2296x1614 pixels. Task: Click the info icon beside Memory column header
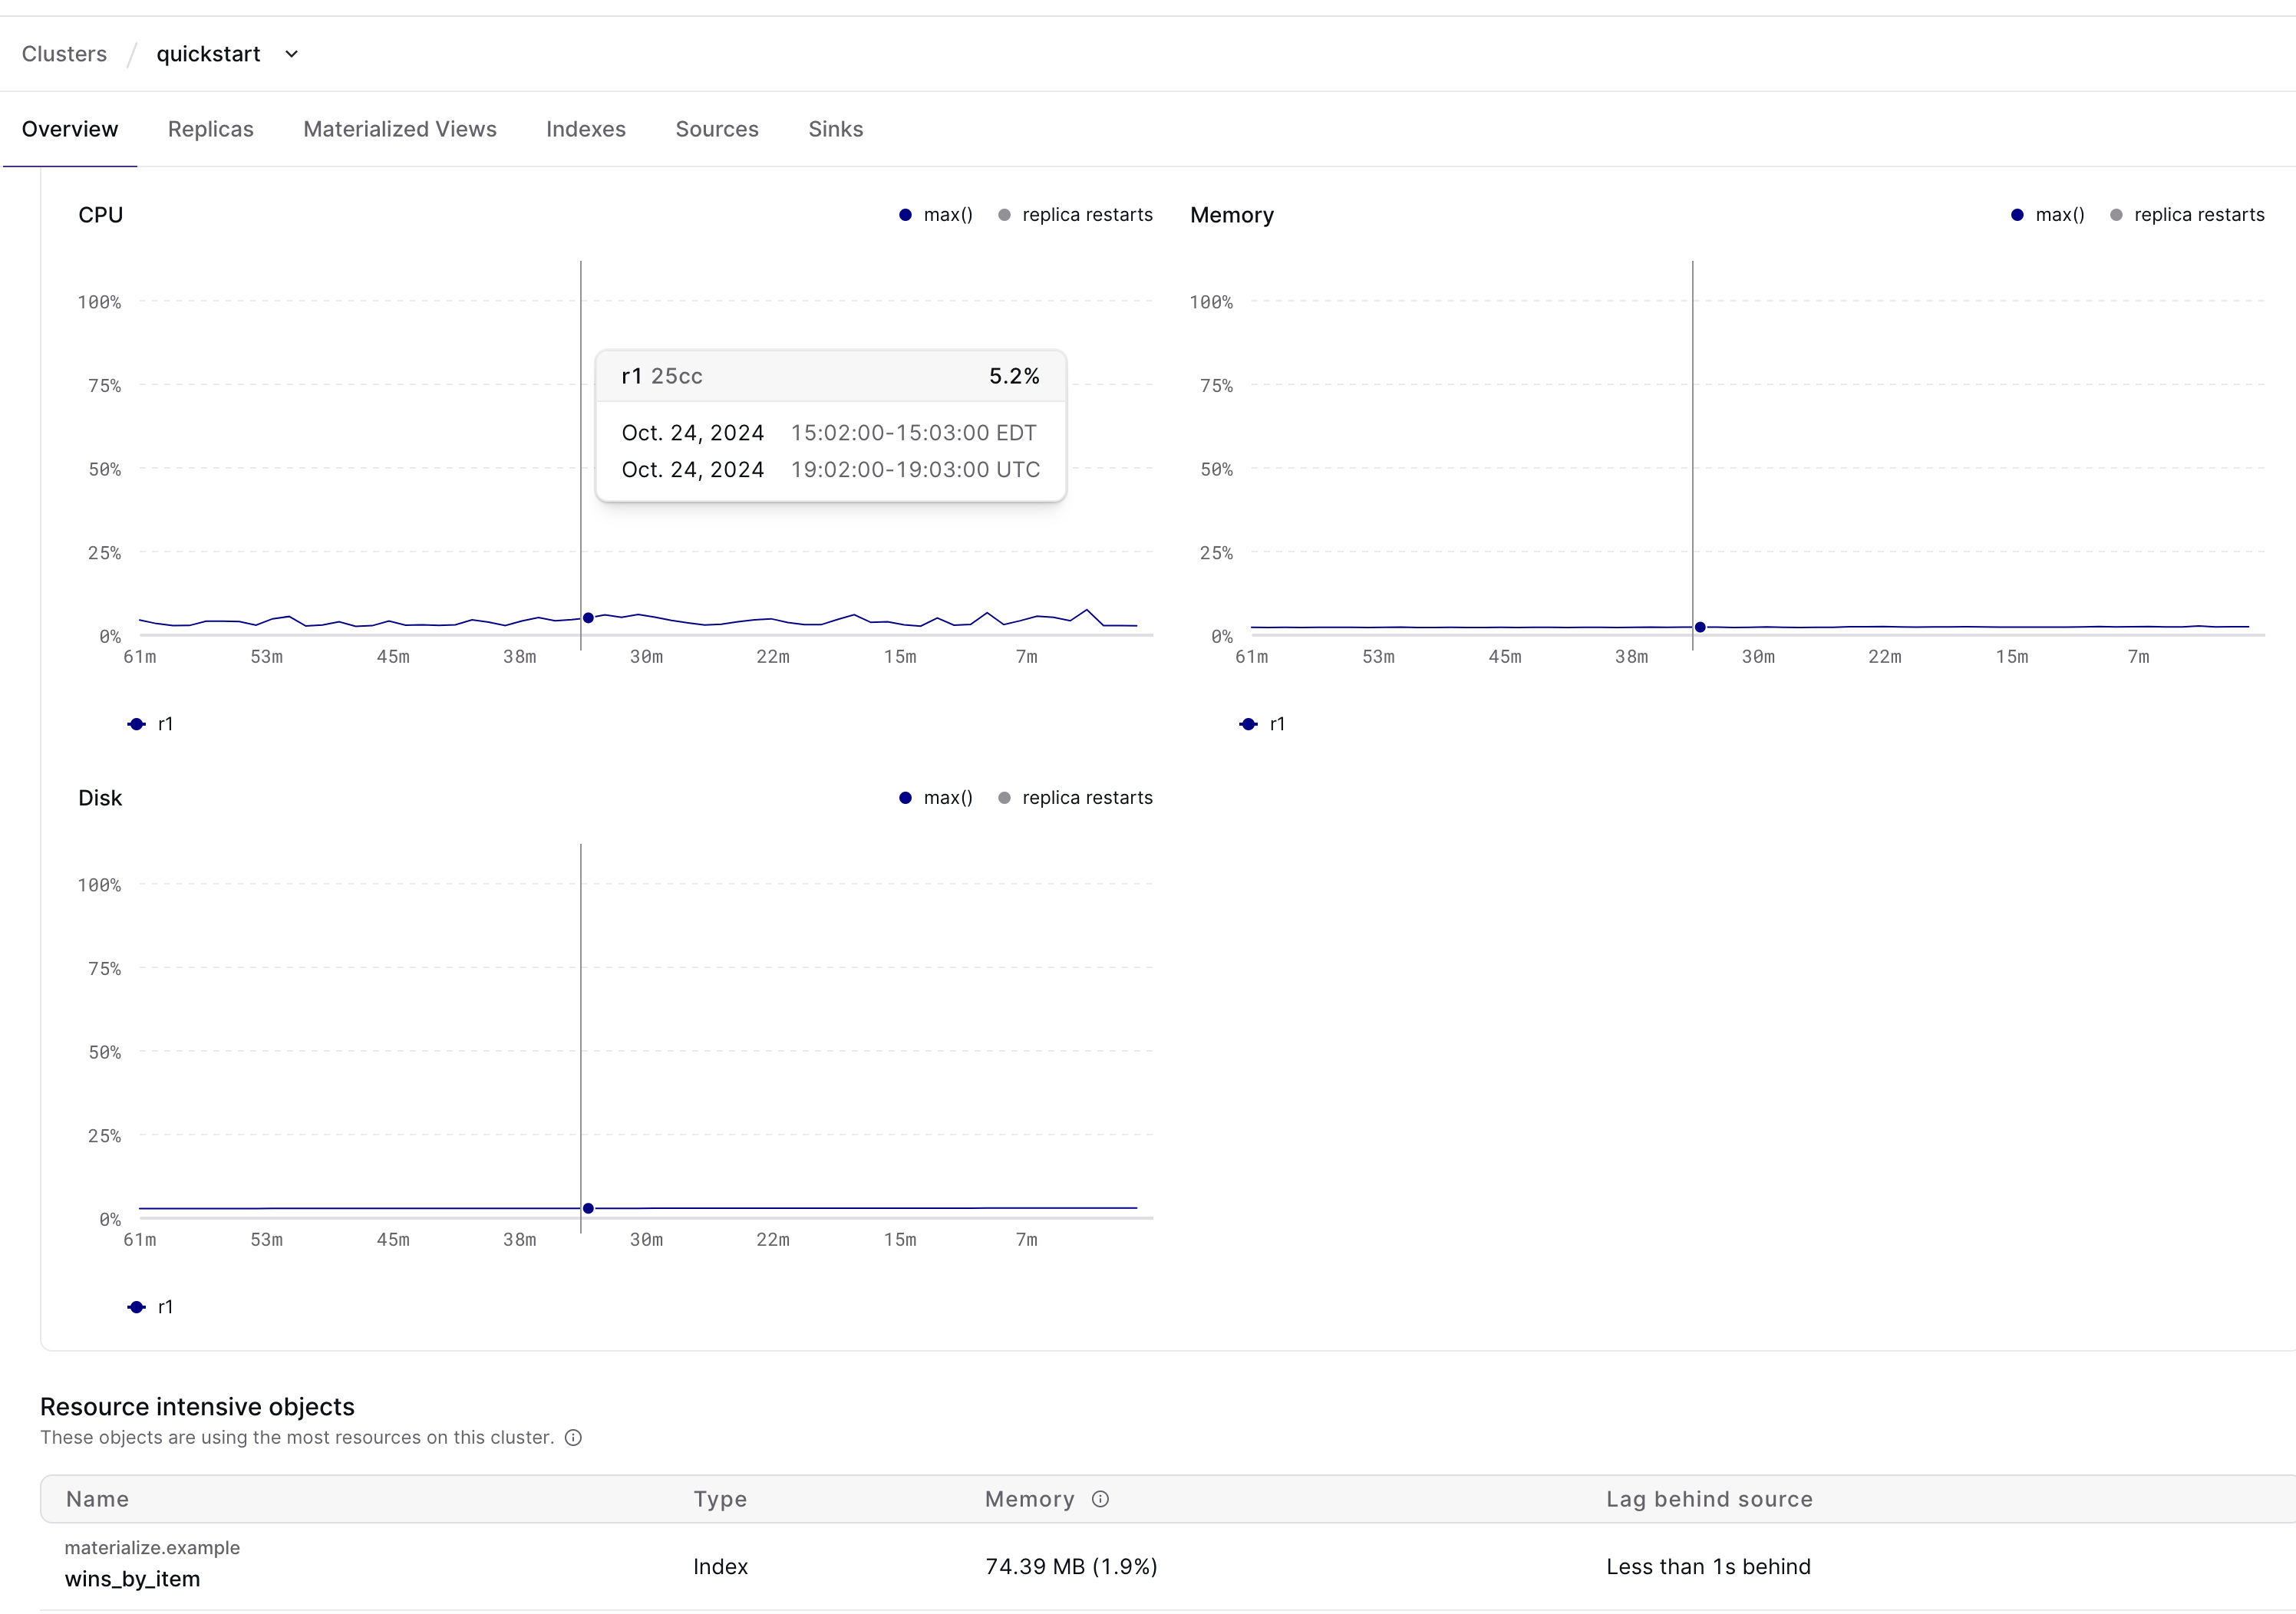pos(1100,1499)
